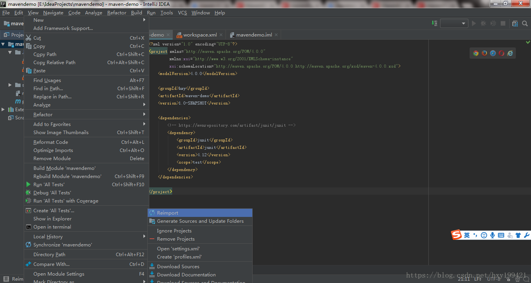Choose Compare With... menu entry
Screen dimensions: 531x283
coord(86,264)
